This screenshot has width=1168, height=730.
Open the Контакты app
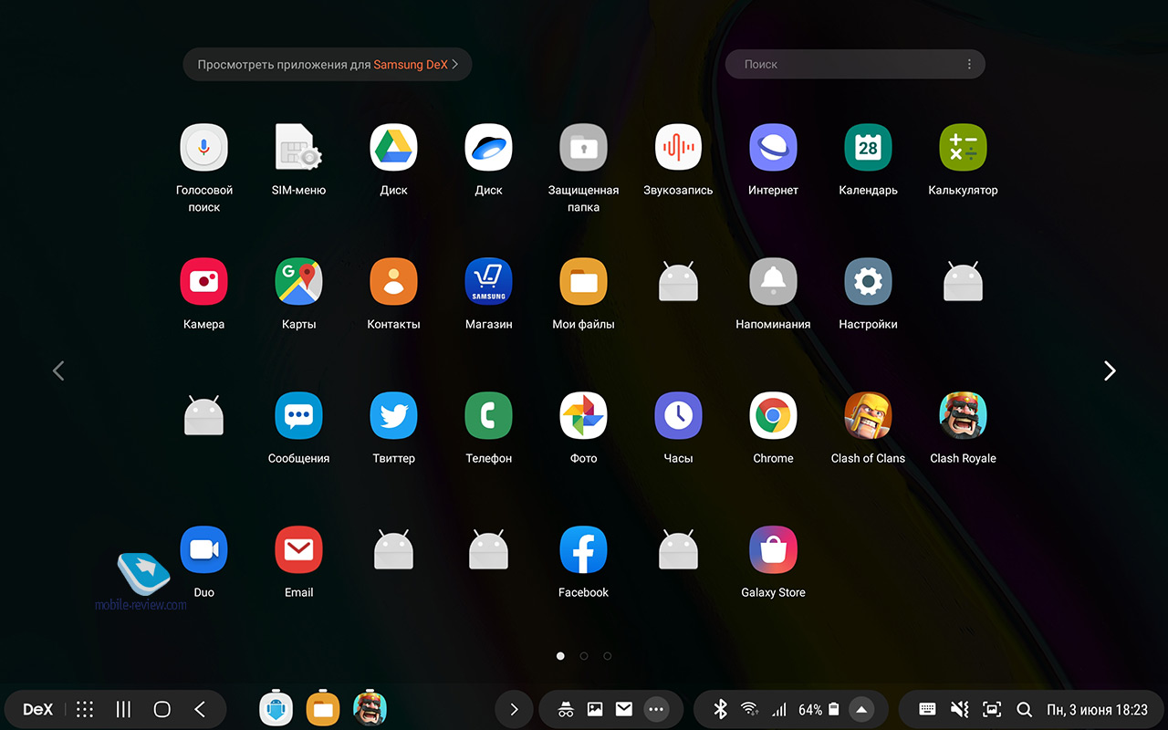click(x=393, y=282)
